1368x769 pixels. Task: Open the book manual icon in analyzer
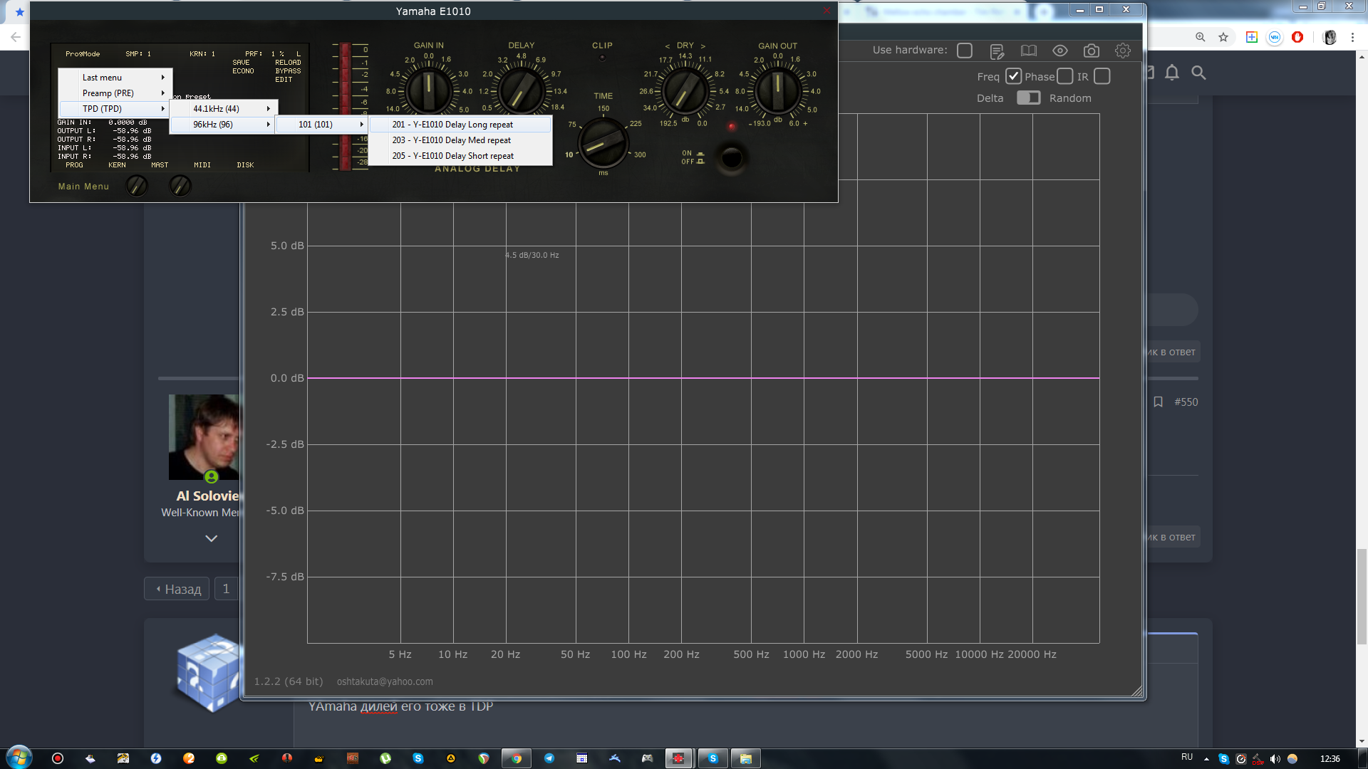1028,51
